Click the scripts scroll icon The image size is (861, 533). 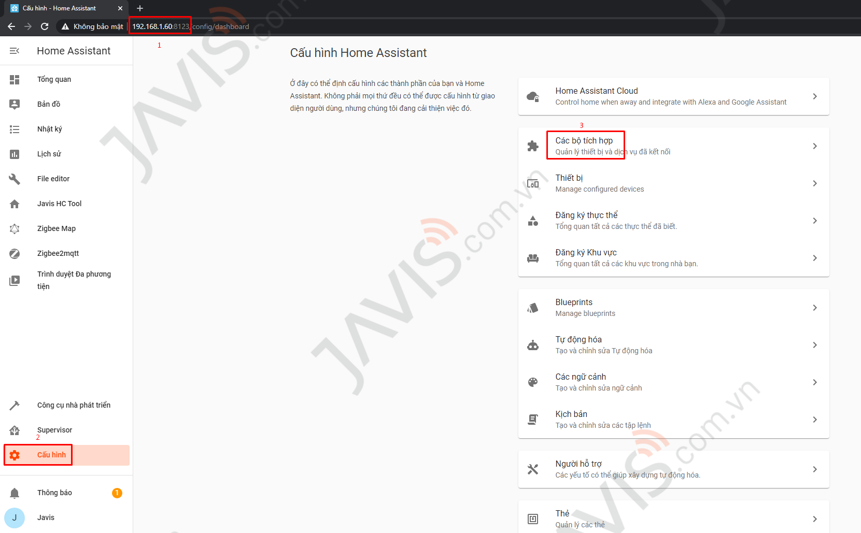point(533,420)
